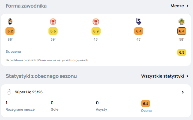Click the 6.4 badge under Lausanne logo
The width and height of the screenshot is (193, 120).
coord(139,31)
